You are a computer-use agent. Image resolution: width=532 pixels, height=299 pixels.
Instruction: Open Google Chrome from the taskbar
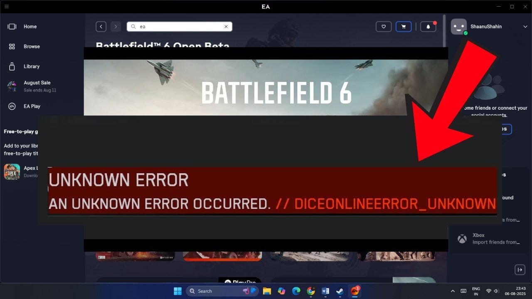pos(311,291)
